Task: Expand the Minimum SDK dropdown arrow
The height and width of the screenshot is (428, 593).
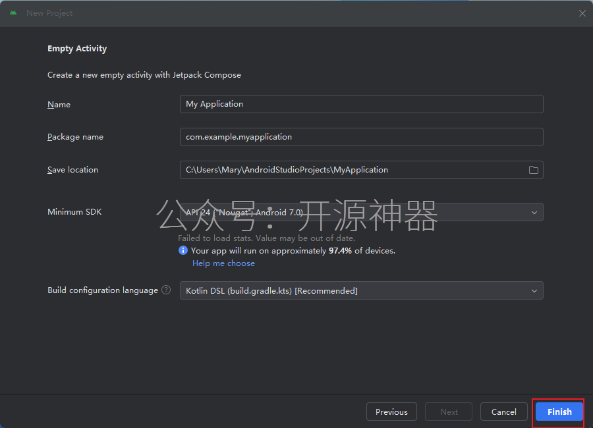Action: [x=534, y=213]
